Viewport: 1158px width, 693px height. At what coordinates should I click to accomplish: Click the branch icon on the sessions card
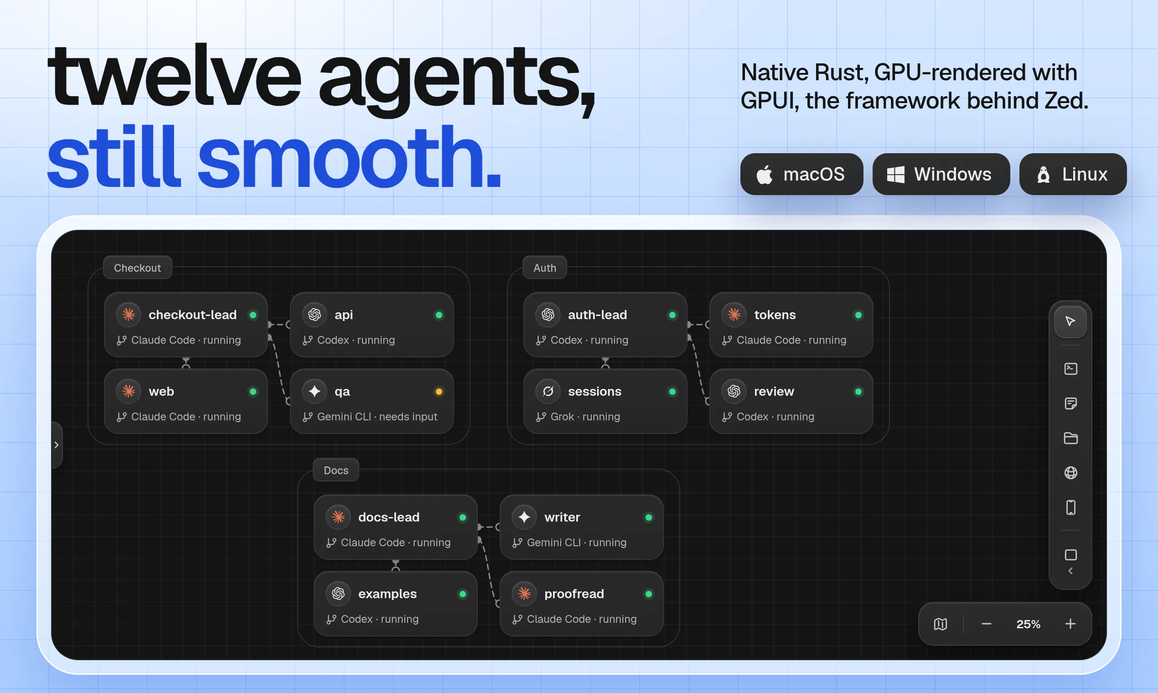tap(541, 417)
